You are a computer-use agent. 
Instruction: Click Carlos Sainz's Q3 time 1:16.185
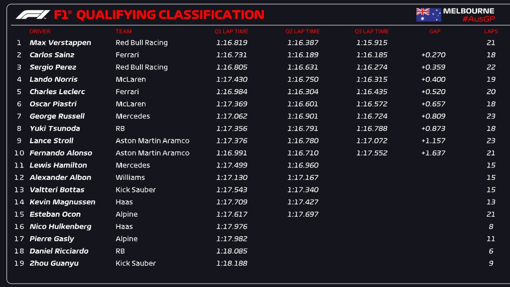tap(372, 55)
